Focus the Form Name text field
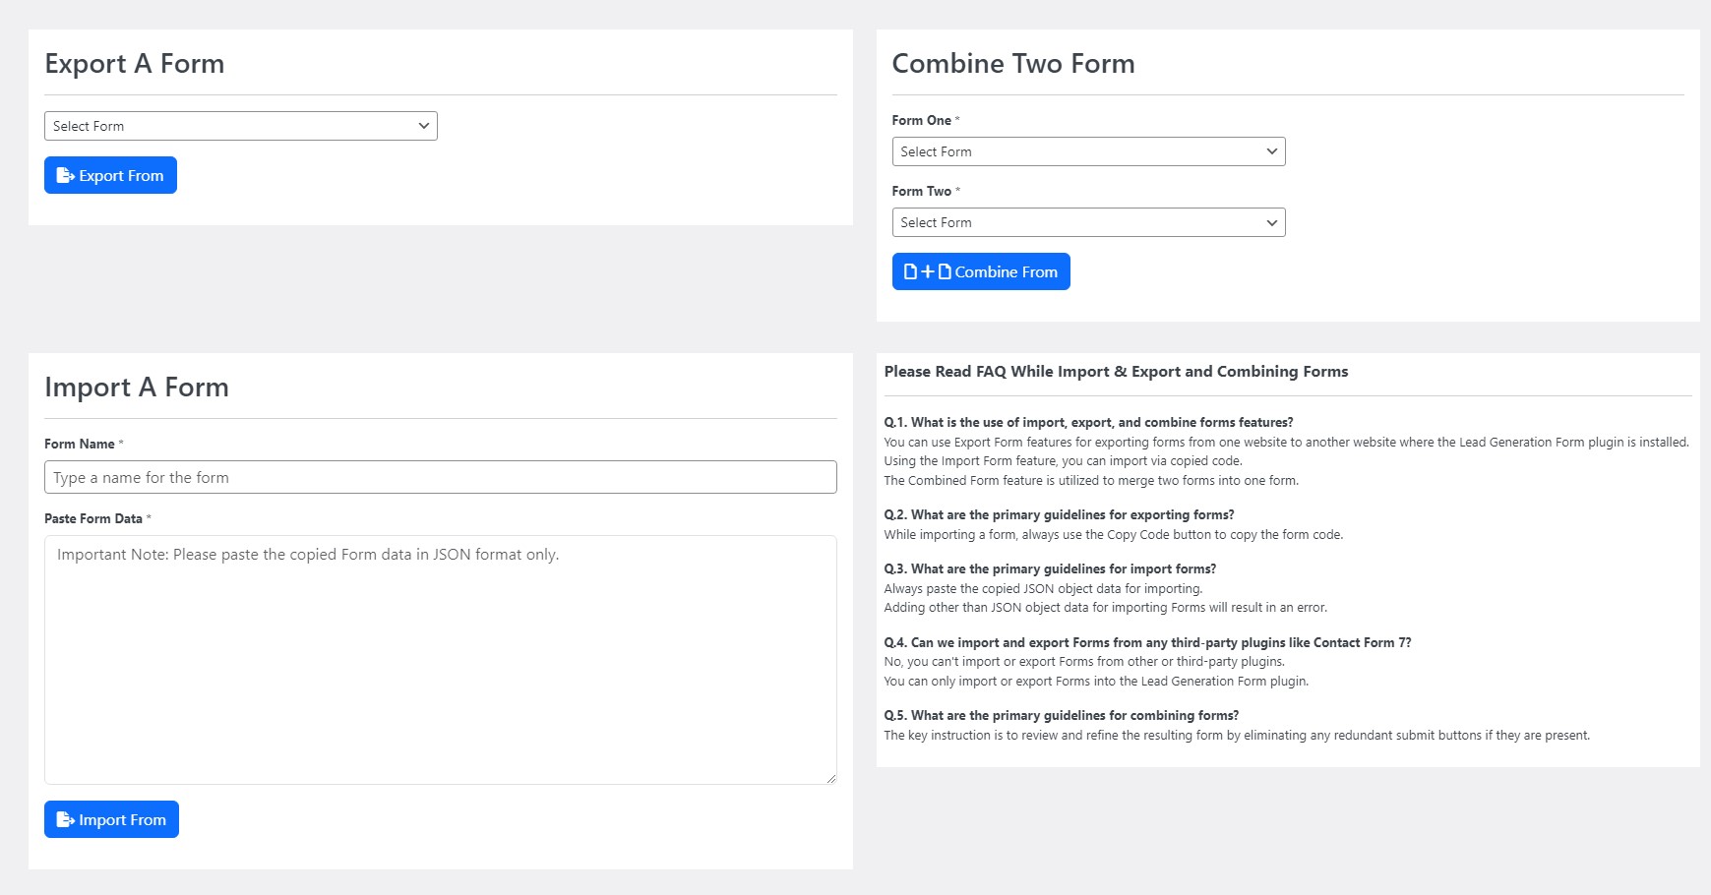The width and height of the screenshot is (1711, 895). (x=440, y=478)
